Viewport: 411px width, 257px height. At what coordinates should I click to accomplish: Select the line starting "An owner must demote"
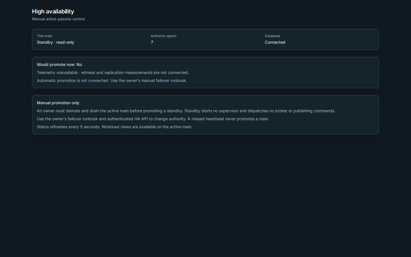coord(186,111)
